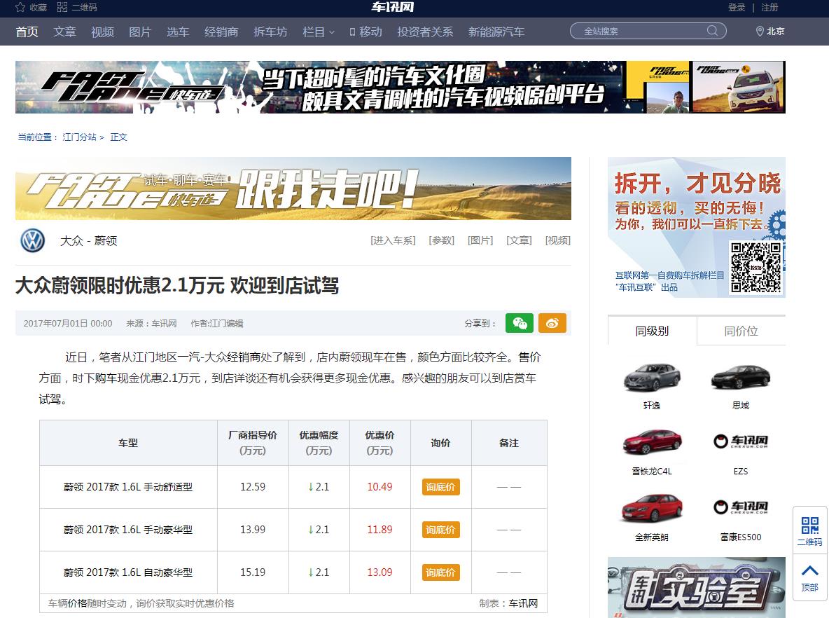Click the 北京 city selector
This screenshot has height=618, width=829.
[x=776, y=32]
